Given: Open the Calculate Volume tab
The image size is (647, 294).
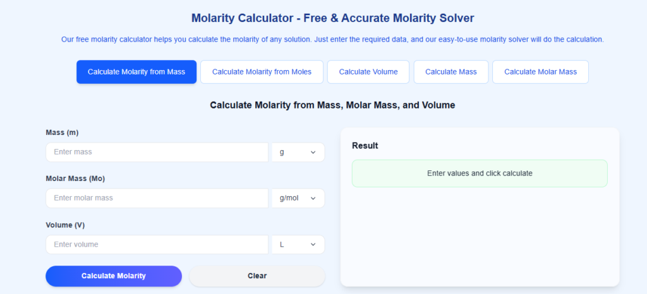Looking at the screenshot, I should (368, 72).
